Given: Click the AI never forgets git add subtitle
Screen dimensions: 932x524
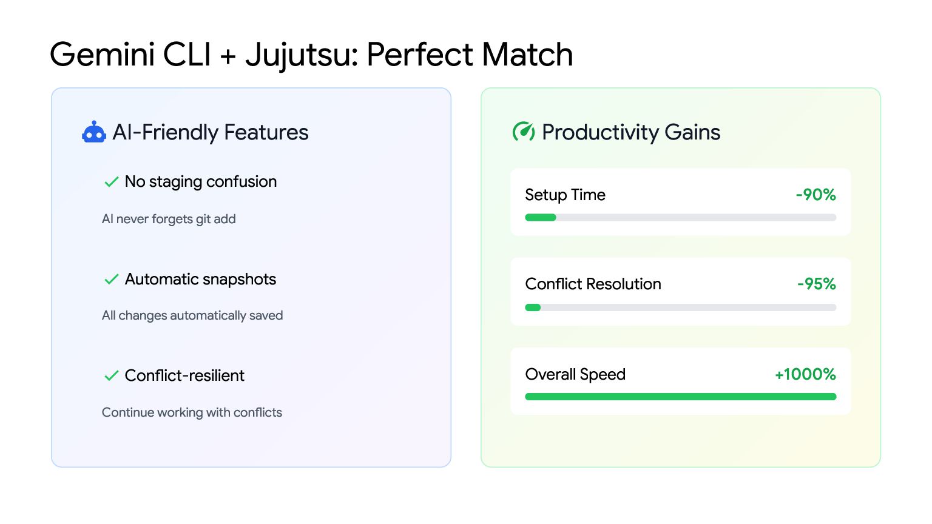Looking at the screenshot, I should coord(169,219).
